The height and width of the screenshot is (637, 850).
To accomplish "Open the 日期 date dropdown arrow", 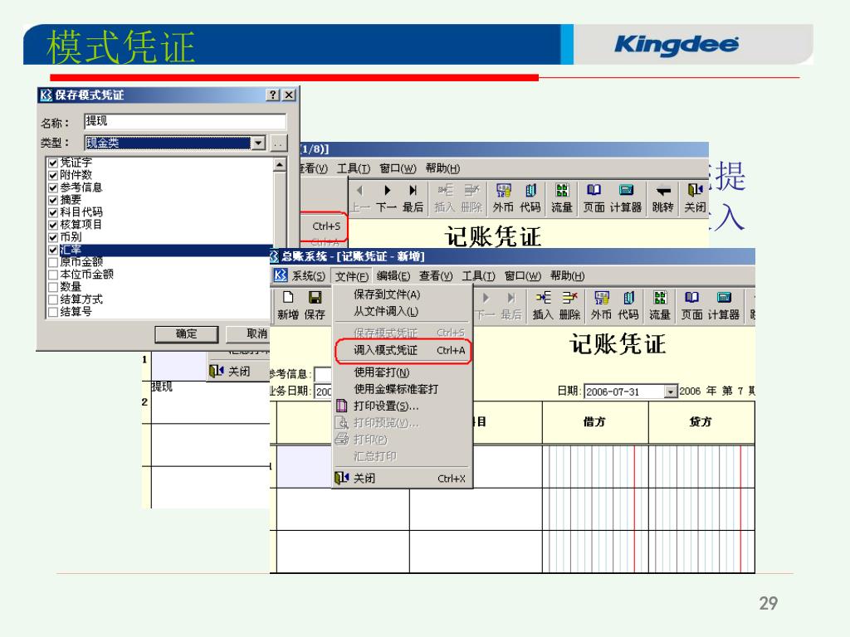I will (671, 391).
